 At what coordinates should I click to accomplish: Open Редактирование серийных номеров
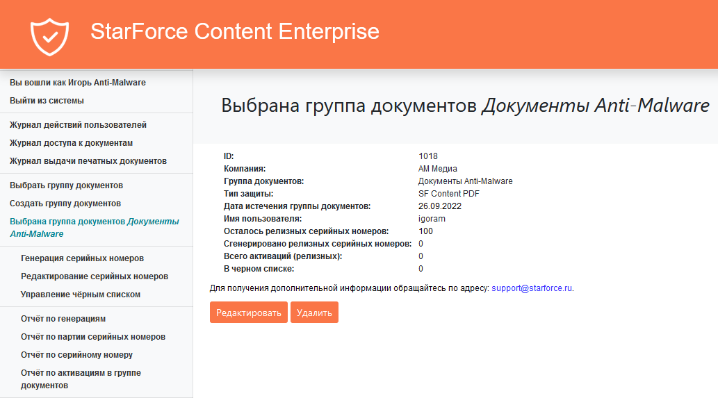(95, 276)
